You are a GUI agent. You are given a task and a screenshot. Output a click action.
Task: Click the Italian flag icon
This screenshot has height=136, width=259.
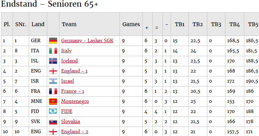pos(53,51)
